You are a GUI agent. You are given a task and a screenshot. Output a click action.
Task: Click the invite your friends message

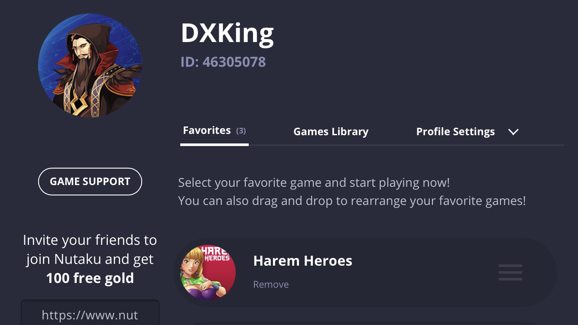coord(90,259)
